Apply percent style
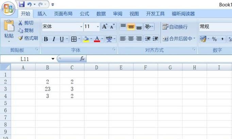This screenshot has width=232, height=139. click(x=214, y=39)
